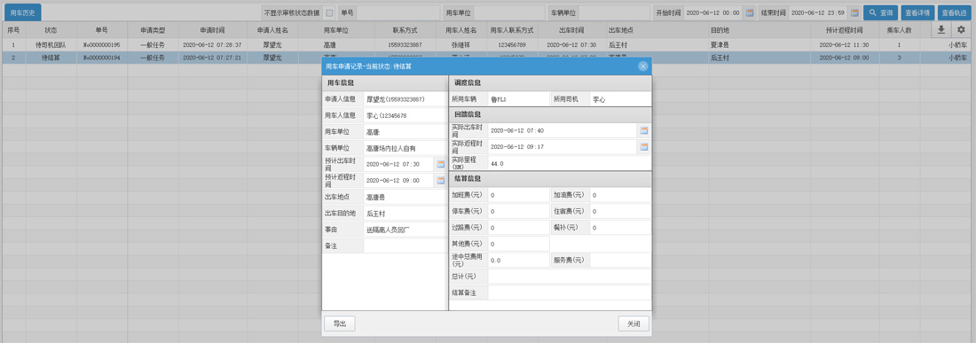Image resolution: width=976 pixels, height=343 pixels.
Task: Click the 所用司机 field showing 李心
Action: [620, 98]
